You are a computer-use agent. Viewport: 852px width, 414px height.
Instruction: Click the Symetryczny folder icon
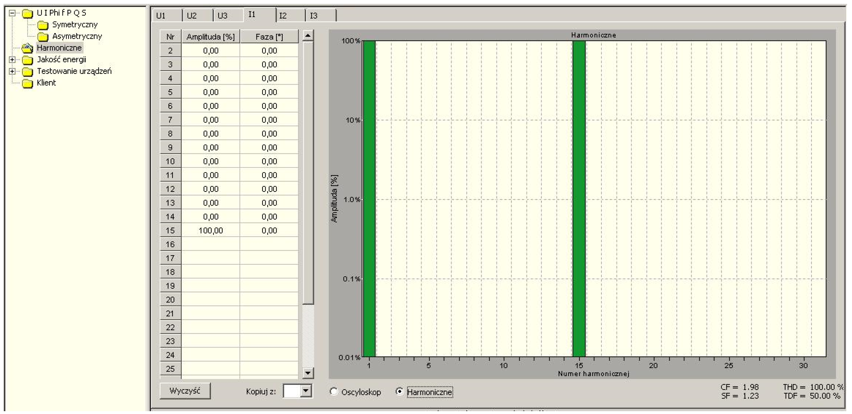point(43,25)
